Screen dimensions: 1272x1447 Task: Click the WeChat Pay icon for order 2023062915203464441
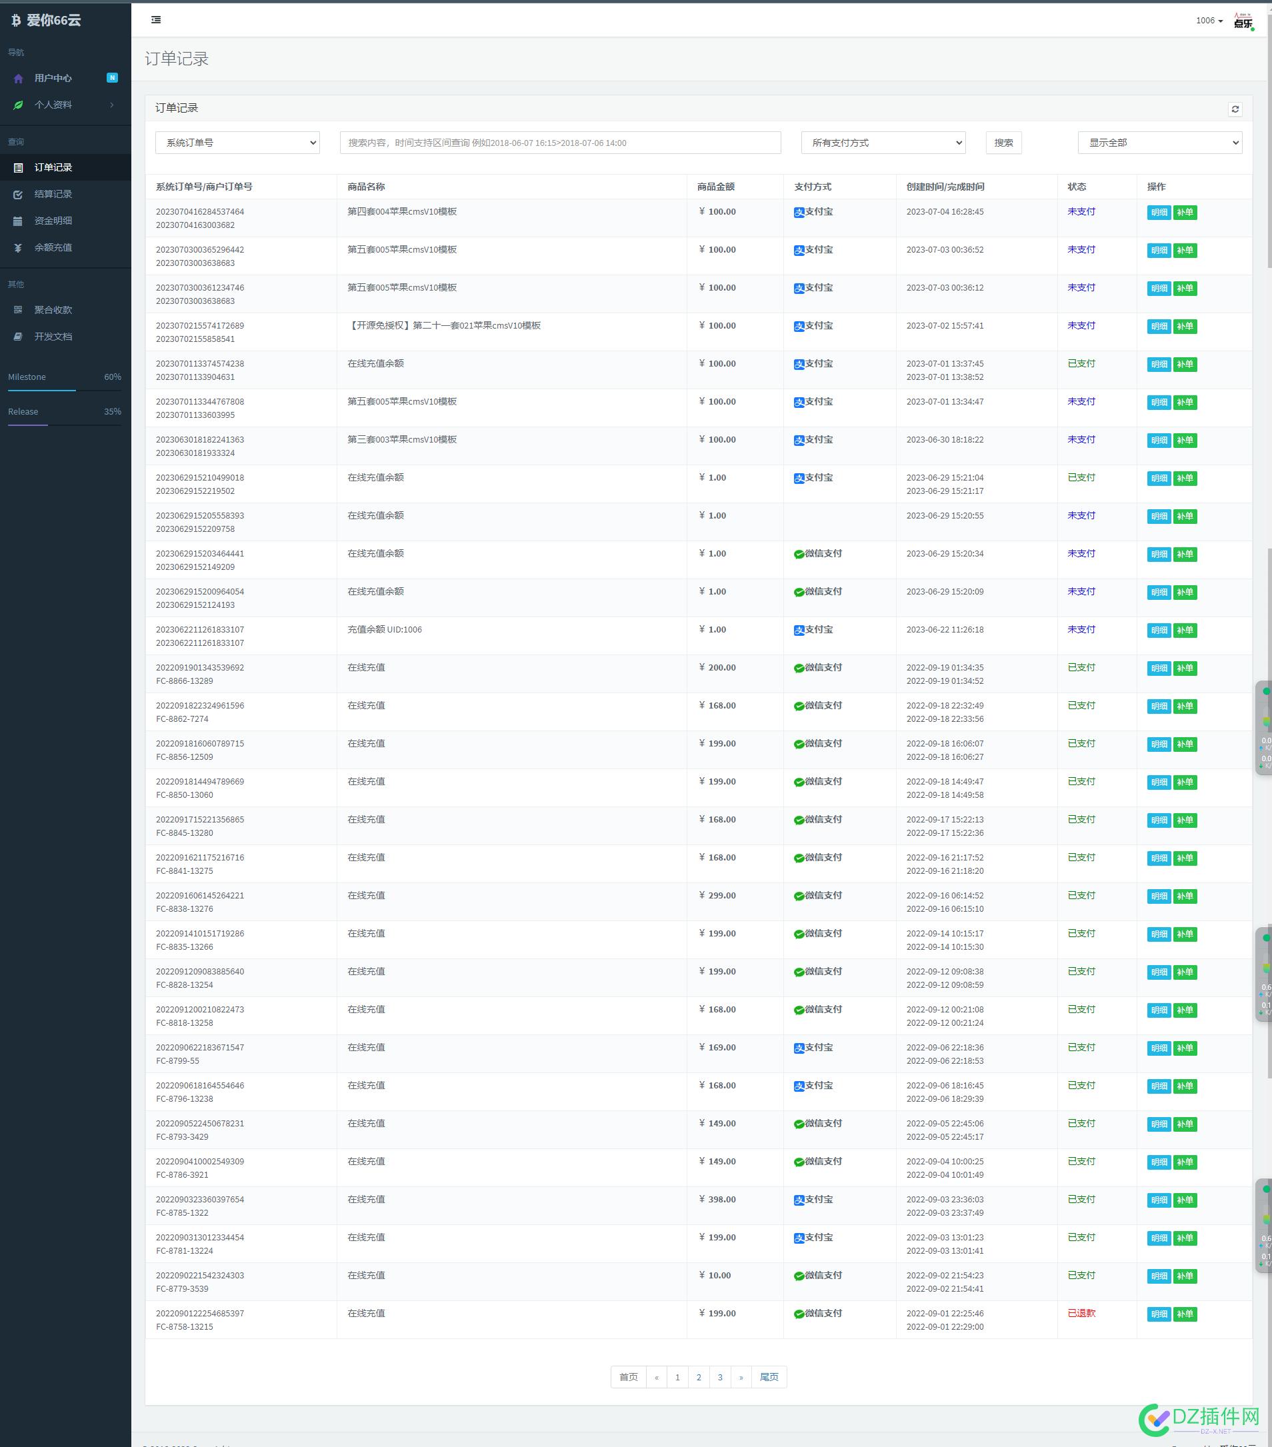pos(799,555)
